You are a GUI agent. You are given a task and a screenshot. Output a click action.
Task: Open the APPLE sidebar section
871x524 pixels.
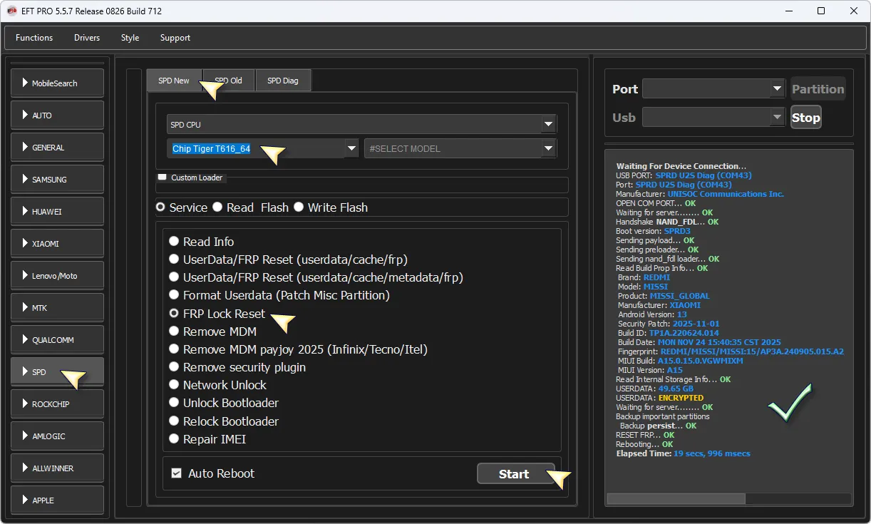click(x=58, y=500)
